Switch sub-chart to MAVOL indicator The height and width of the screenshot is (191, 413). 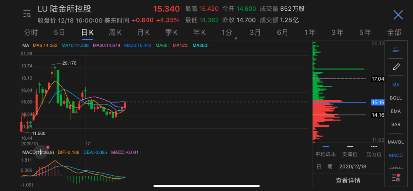click(396, 142)
